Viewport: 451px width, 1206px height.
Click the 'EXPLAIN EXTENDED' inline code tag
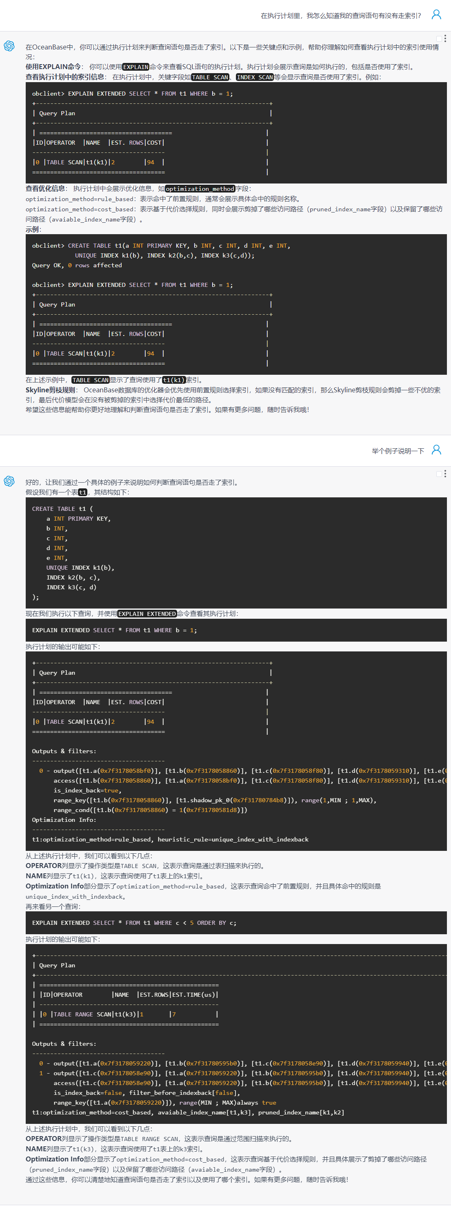point(147,614)
